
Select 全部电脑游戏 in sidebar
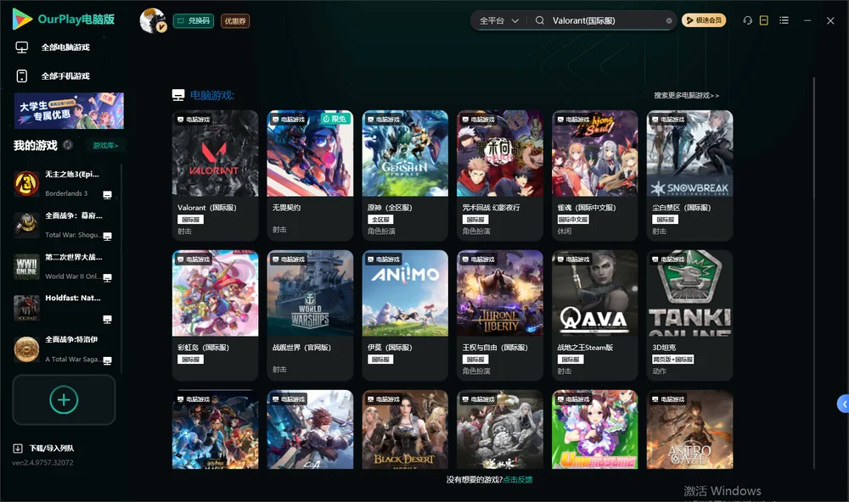click(65, 47)
